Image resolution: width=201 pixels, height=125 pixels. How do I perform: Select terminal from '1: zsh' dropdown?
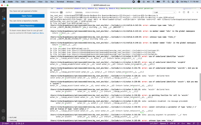coord(164,12)
